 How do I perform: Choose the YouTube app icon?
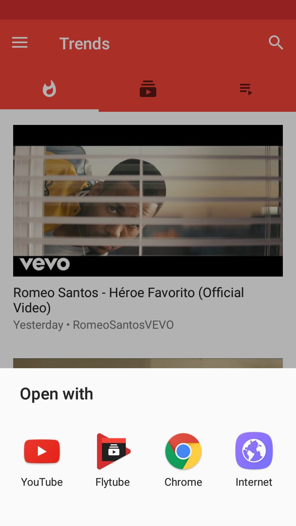coord(42,451)
